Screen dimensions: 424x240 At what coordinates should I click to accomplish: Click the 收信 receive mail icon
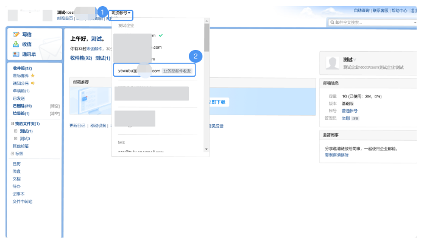tap(16, 44)
